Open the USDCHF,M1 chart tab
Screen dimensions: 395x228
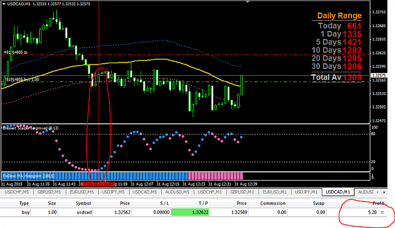pos(210,192)
